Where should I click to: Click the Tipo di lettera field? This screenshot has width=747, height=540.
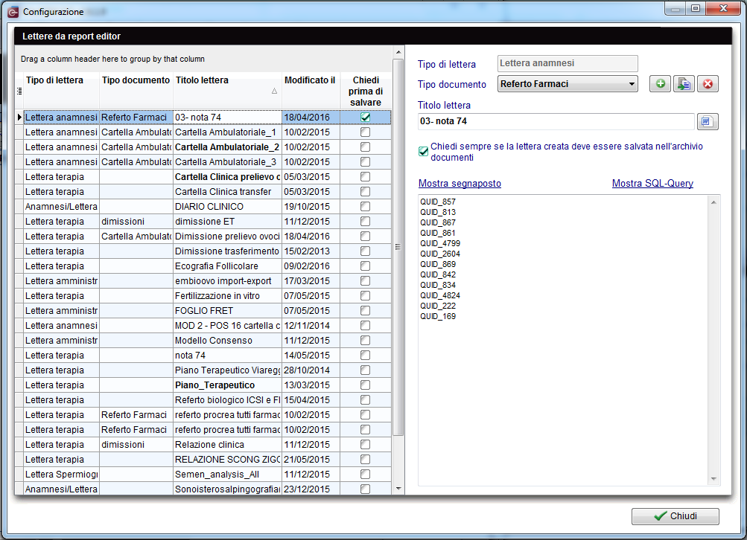tap(567, 63)
